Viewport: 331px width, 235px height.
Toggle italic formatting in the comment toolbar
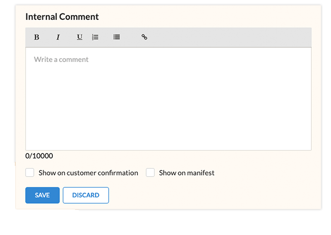[x=58, y=37]
